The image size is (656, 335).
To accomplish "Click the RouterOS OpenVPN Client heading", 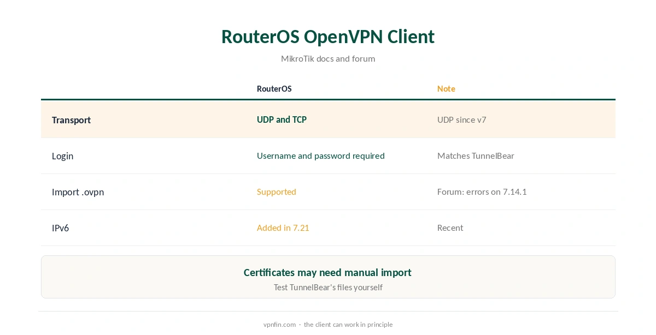I will coord(328,37).
